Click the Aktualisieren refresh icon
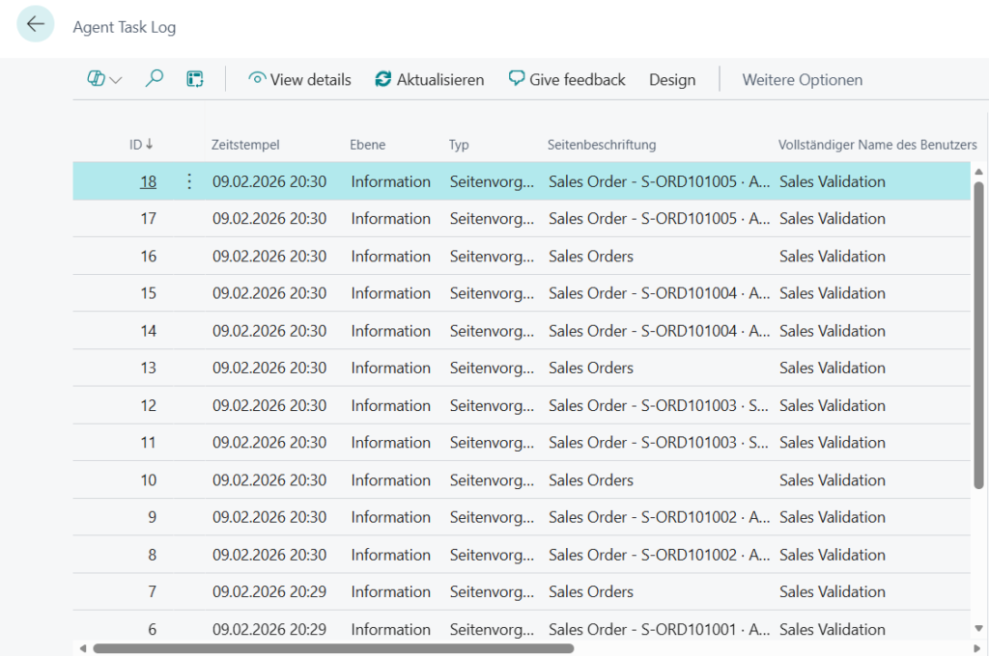The height and width of the screenshot is (656, 989). (x=383, y=80)
